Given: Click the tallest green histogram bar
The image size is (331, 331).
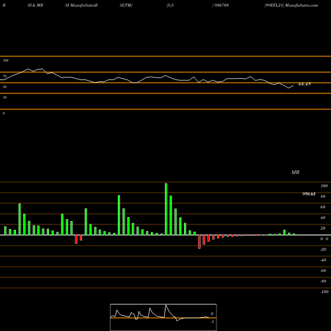Looking at the screenshot, I should click(x=166, y=209).
